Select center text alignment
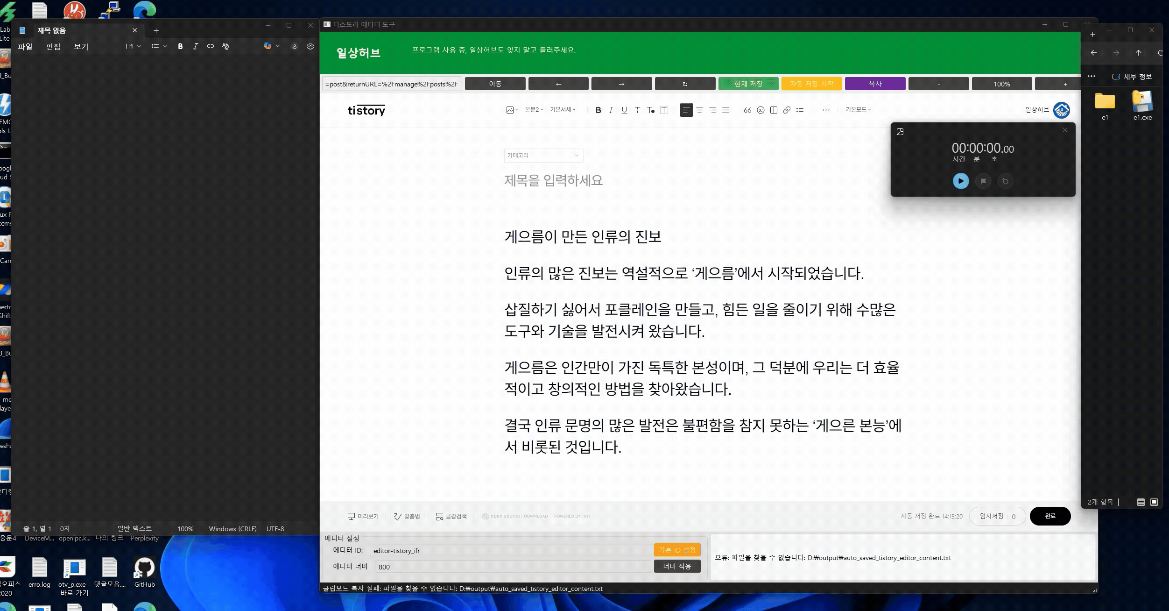Screen dimensions: 1169x611 (699, 110)
